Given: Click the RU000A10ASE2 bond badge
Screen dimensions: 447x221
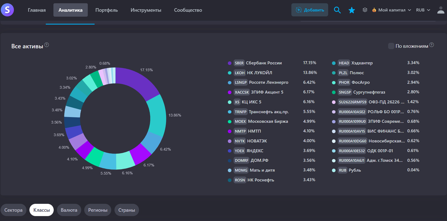Looking at the screenshot, I should click(x=352, y=111).
